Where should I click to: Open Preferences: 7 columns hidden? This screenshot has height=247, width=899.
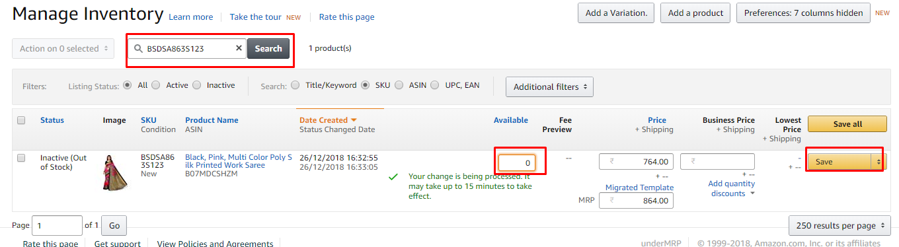[803, 13]
